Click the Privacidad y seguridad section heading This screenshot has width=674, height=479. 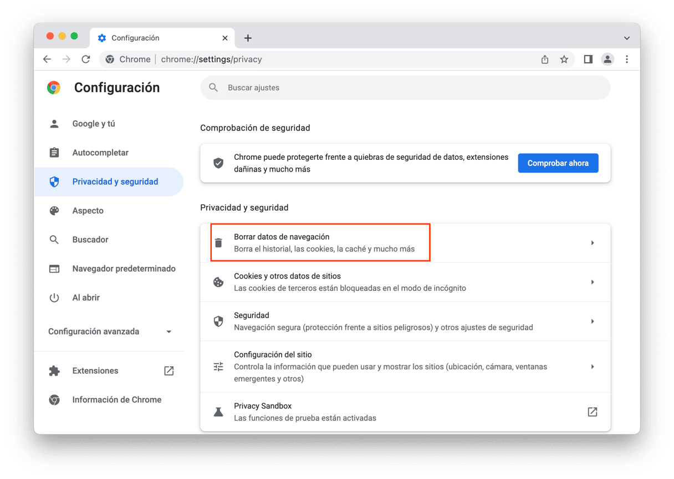(244, 208)
